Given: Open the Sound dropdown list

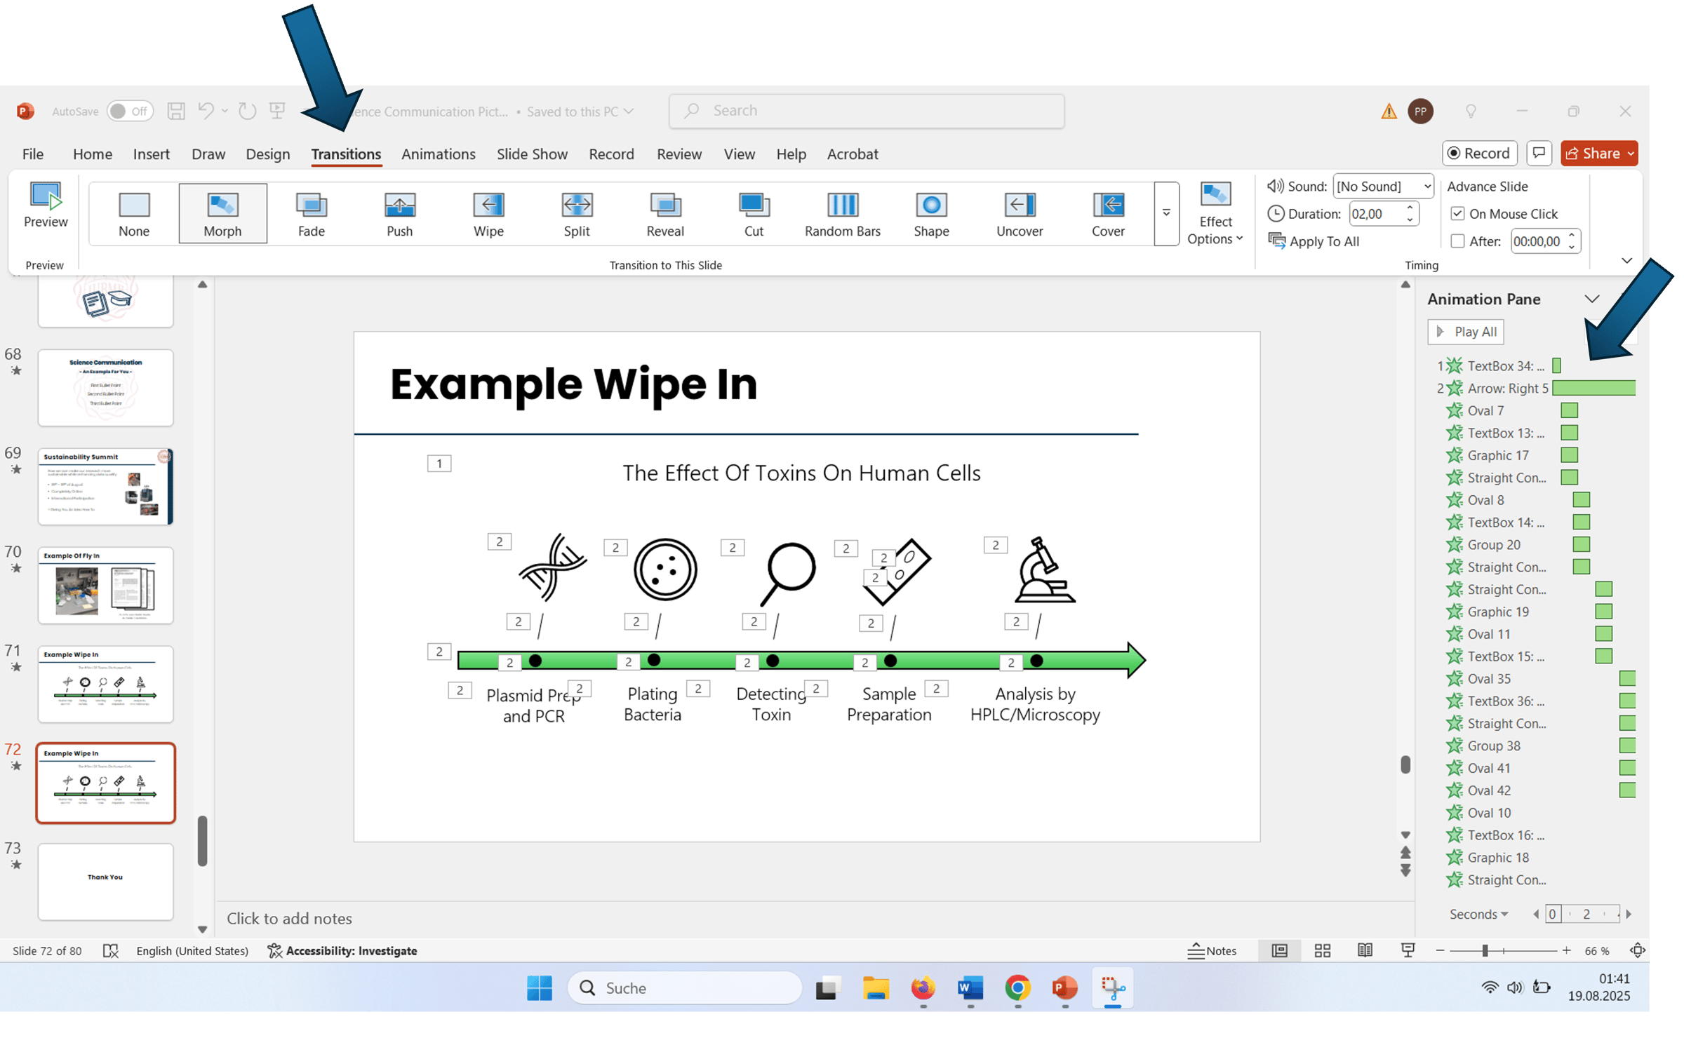Looking at the screenshot, I should point(1426,187).
